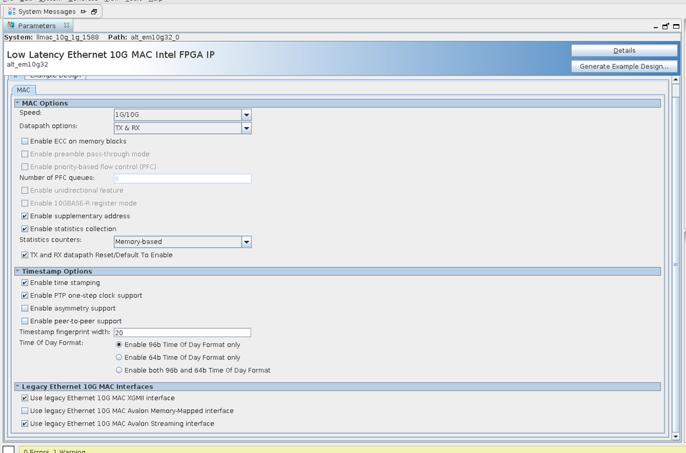The image size is (686, 453).
Task: Click the Low Latency Ethernet 10G MAC title
Action: [111, 55]
